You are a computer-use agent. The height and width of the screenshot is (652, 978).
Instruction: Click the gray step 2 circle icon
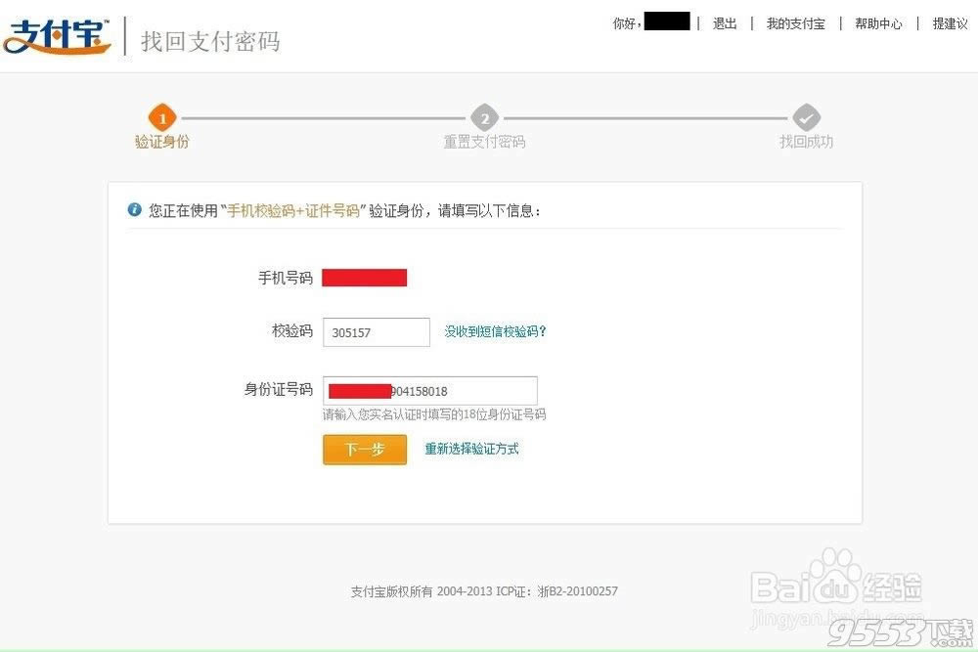(x=484, y=118)
